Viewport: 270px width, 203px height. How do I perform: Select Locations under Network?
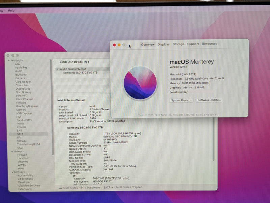pyautogui.click(x=23, y=158)
